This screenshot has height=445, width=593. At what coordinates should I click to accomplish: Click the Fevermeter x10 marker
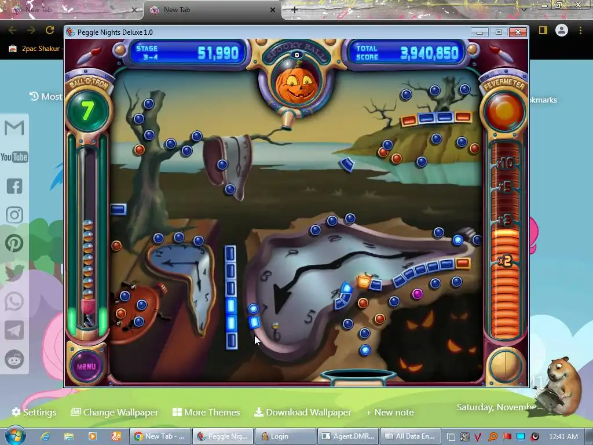(505, 163)
